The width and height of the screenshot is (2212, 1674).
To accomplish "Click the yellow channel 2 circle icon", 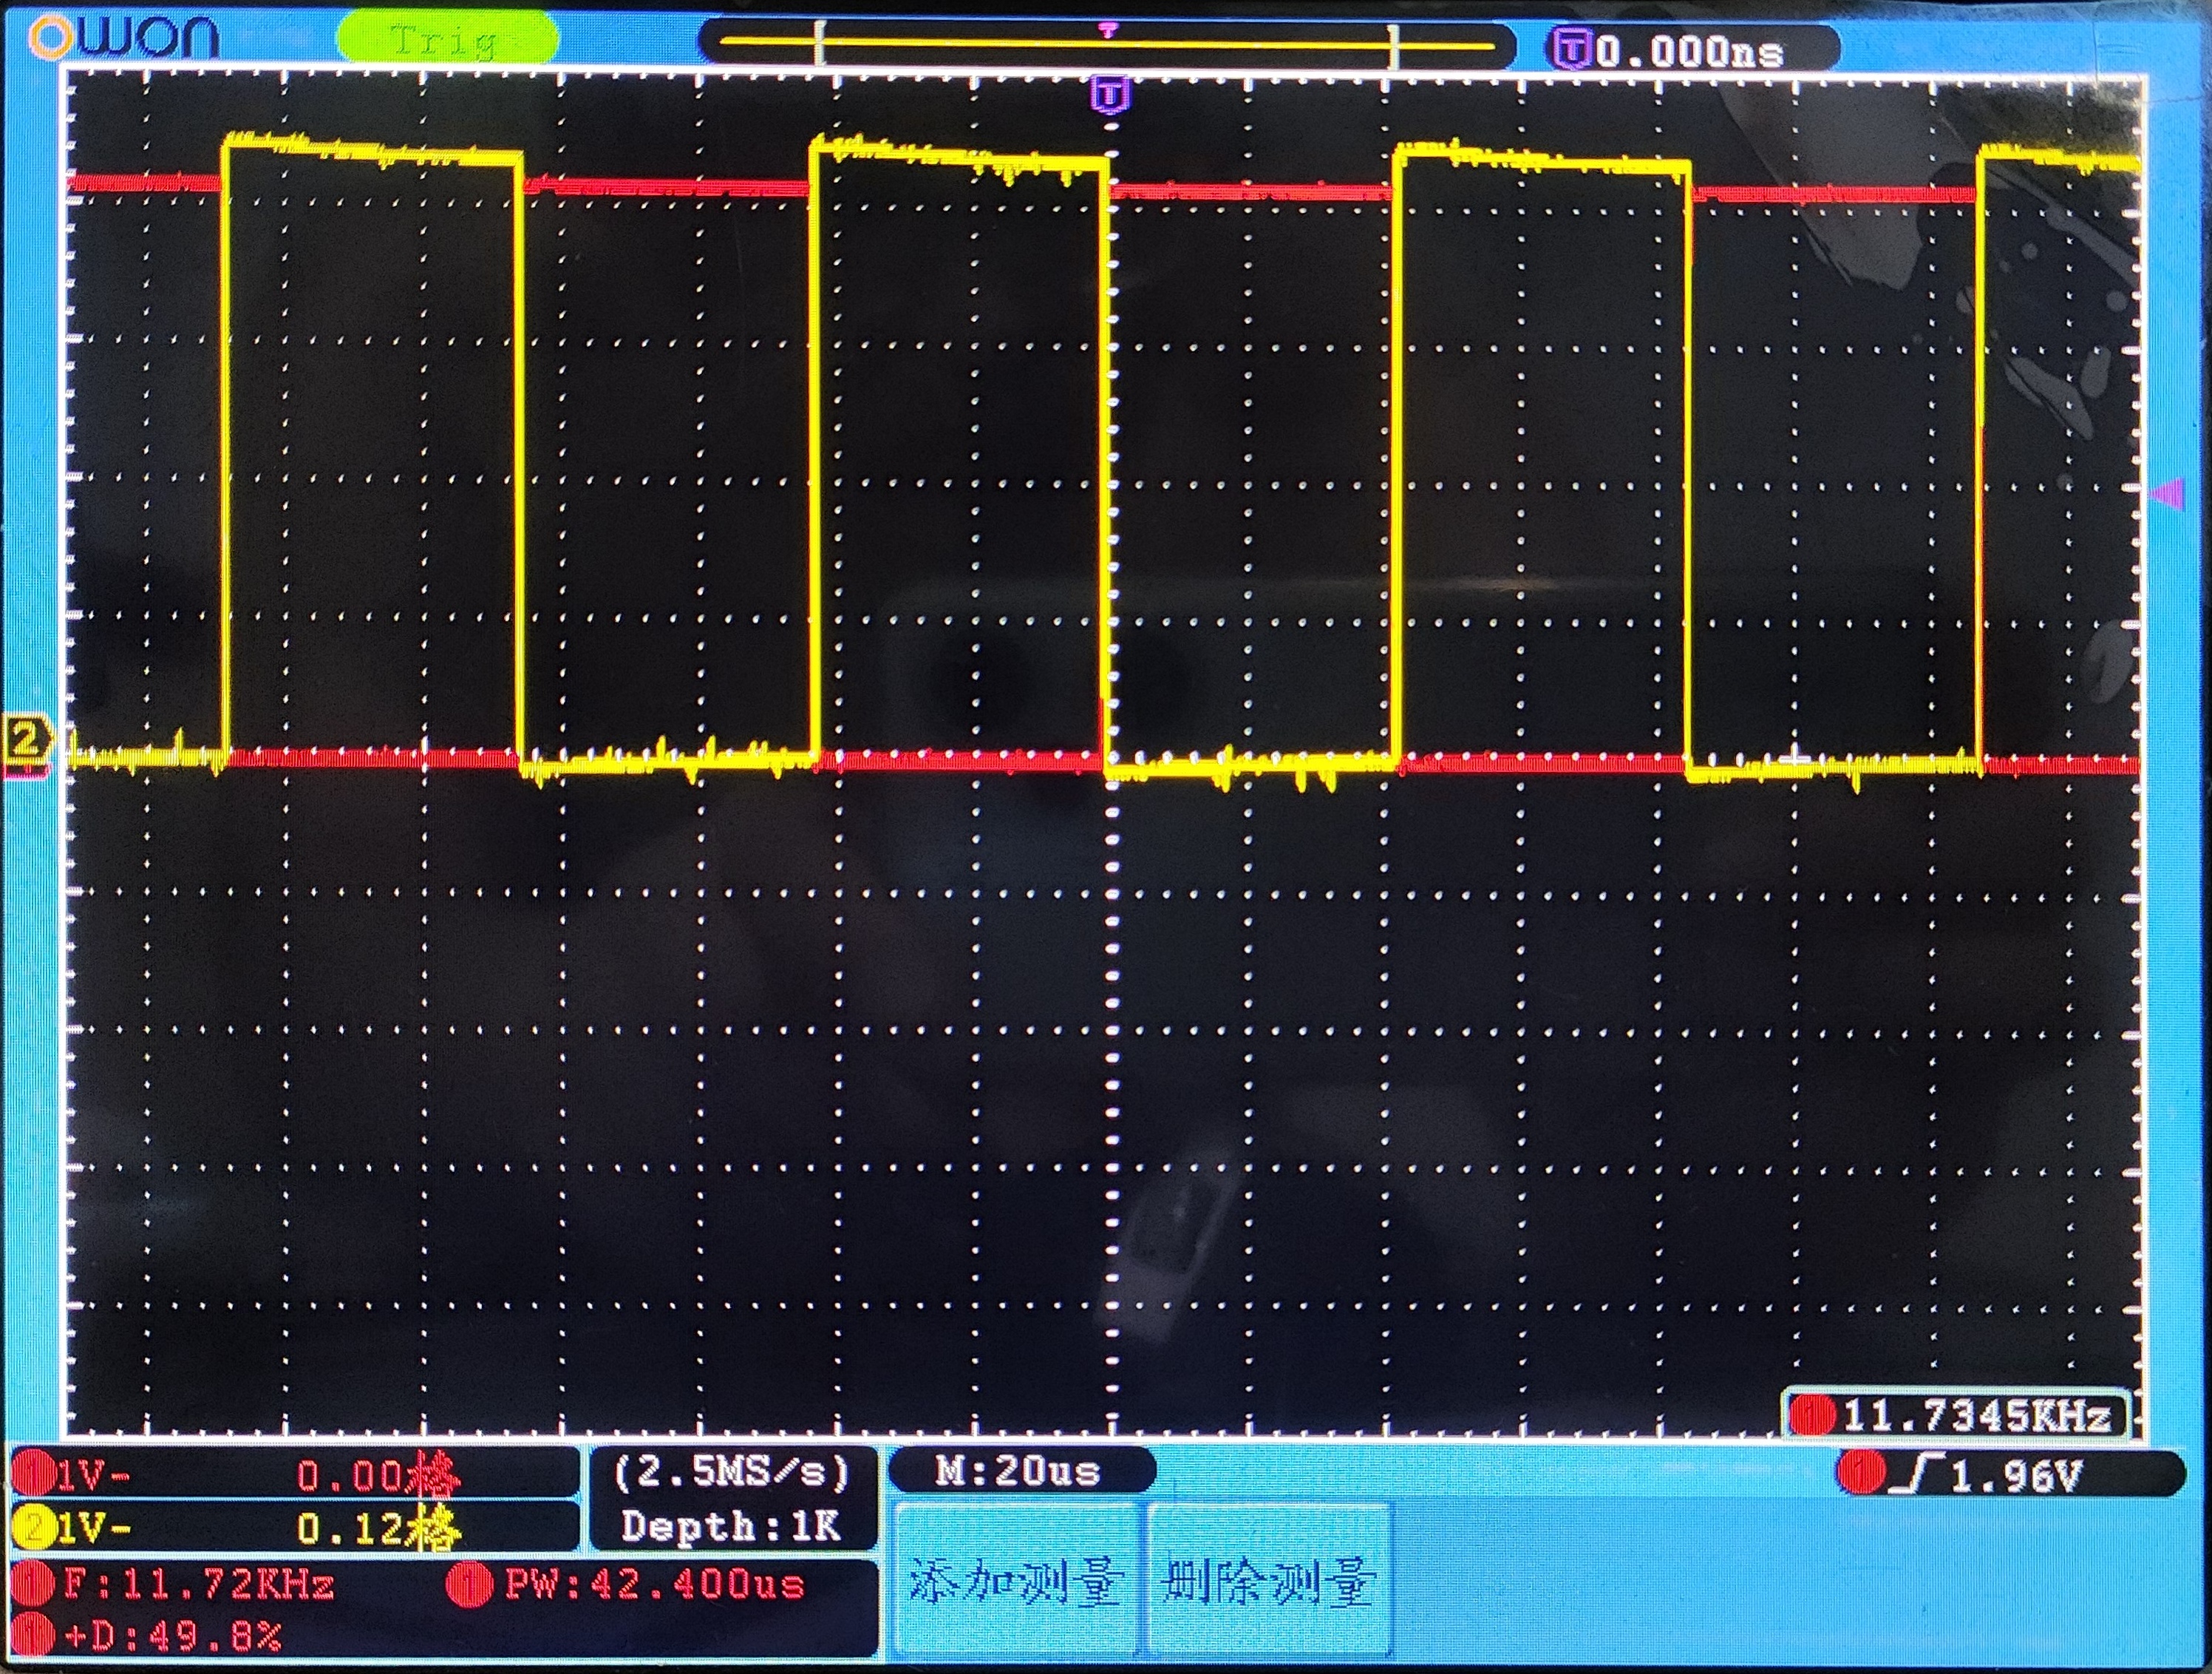I will (34, 1528).
